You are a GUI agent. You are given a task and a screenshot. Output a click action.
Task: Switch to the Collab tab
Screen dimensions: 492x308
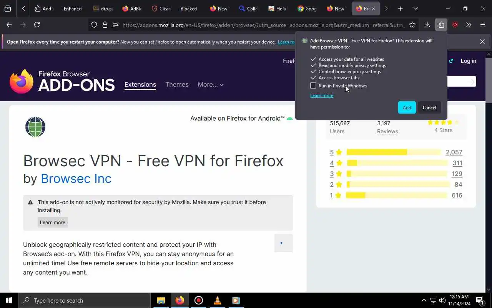pos(249,8)
